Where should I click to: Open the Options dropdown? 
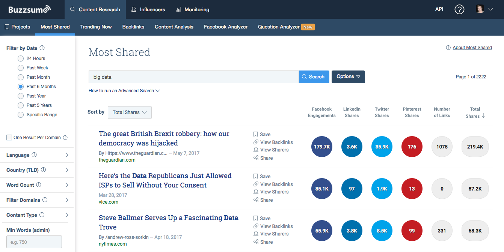tap(348, 76)
